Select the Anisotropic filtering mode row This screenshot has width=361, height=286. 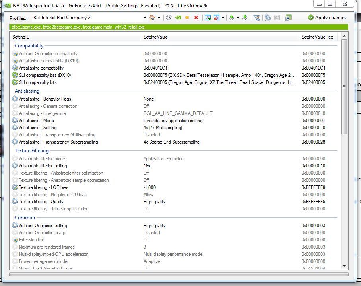[x=174, y=159]
